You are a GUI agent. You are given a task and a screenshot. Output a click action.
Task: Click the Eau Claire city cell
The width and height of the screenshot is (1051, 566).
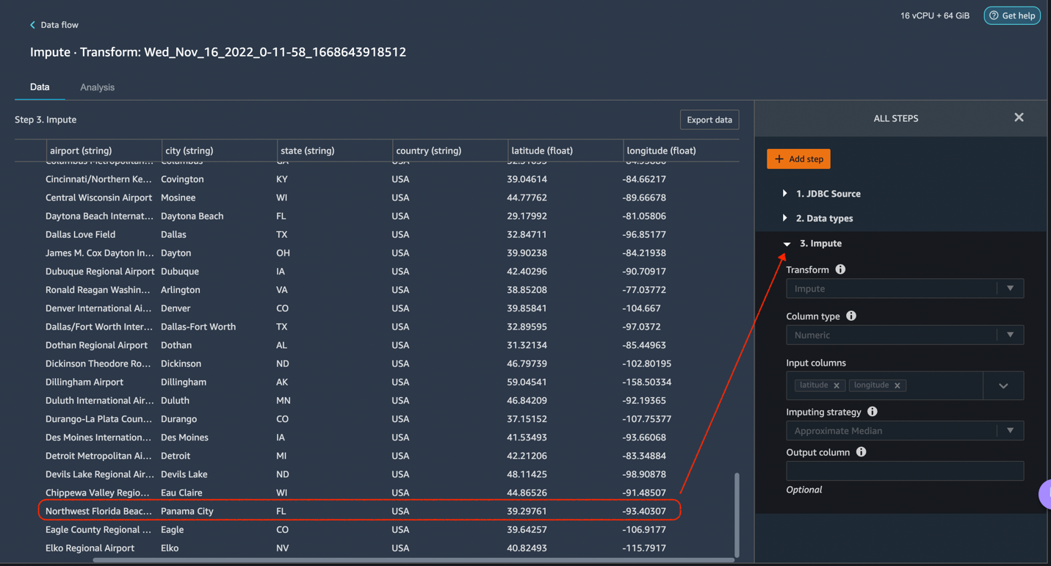click(x=181, y=493)
